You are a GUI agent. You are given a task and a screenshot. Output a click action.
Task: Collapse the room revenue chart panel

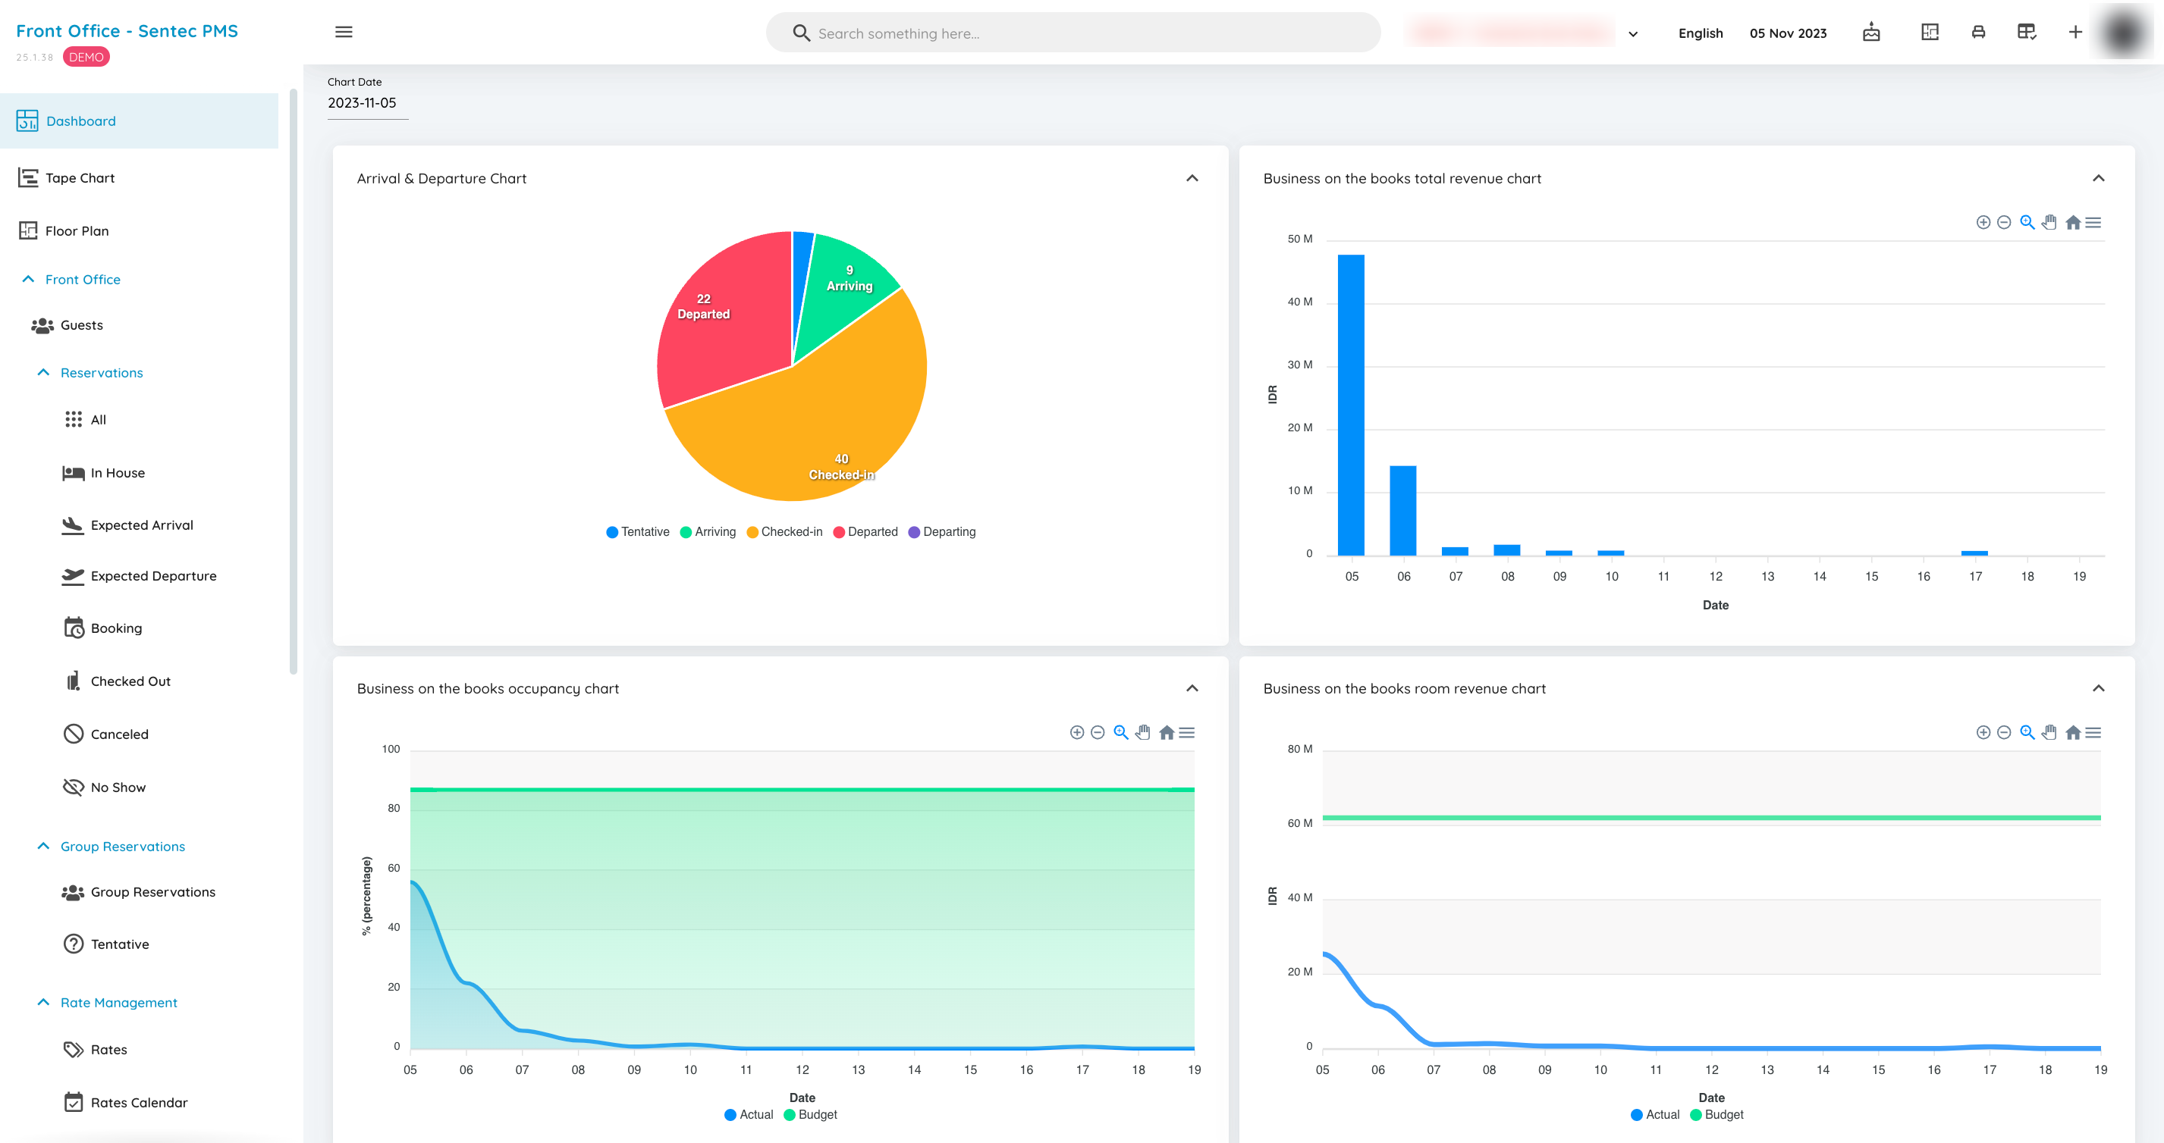(2099, 688)
